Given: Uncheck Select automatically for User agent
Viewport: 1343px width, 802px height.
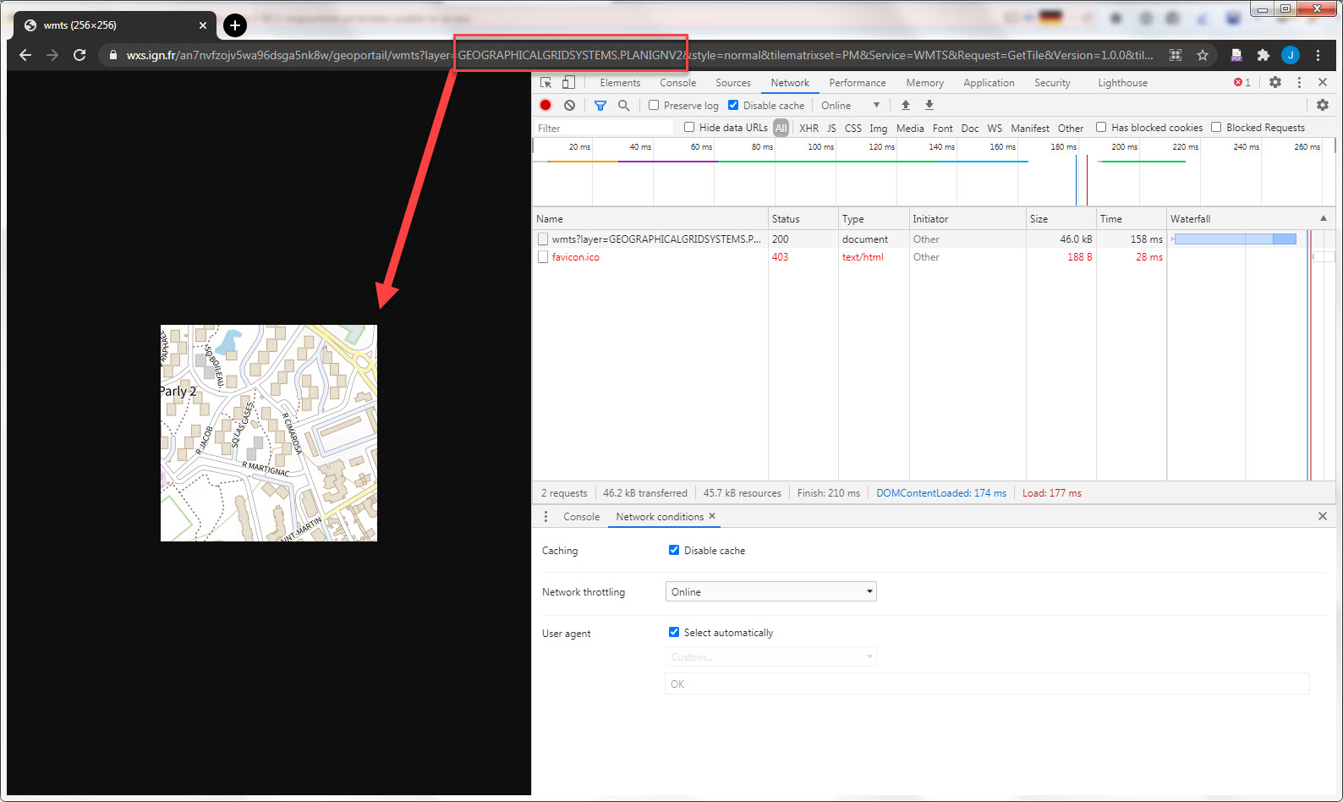Looking at the screenshot, I should (x=674, y=632).
